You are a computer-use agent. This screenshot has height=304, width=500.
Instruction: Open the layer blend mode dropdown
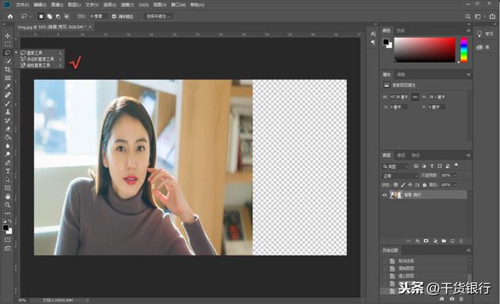coord(400,176)
